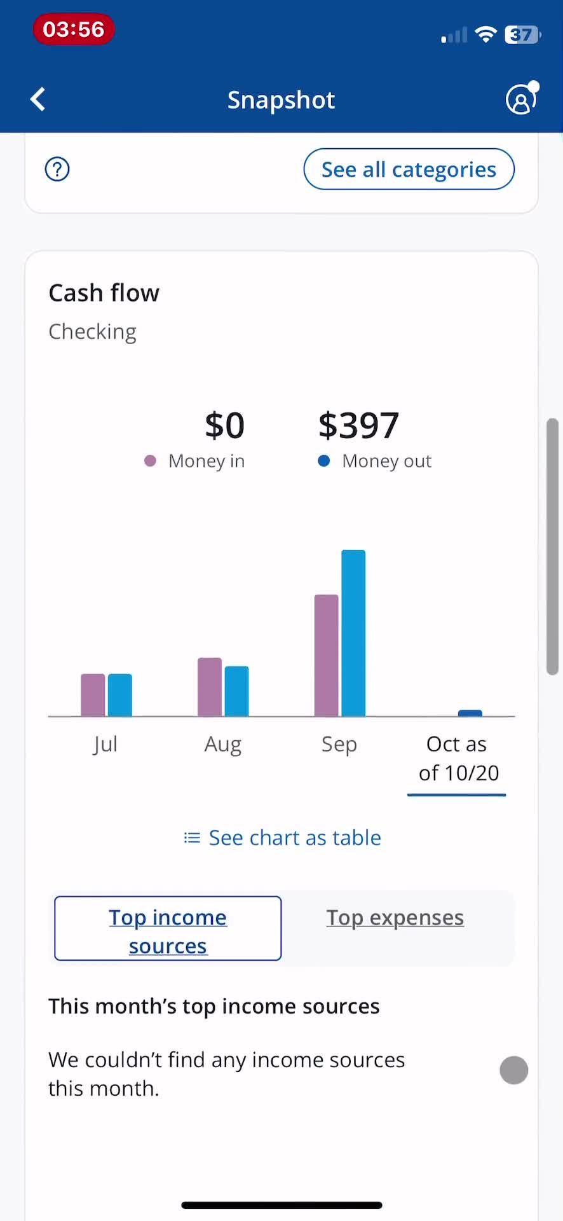Select Oct as of 10/20 month
The width and height of the screenshot is (563, 1221).
click(x=458, y=758)
